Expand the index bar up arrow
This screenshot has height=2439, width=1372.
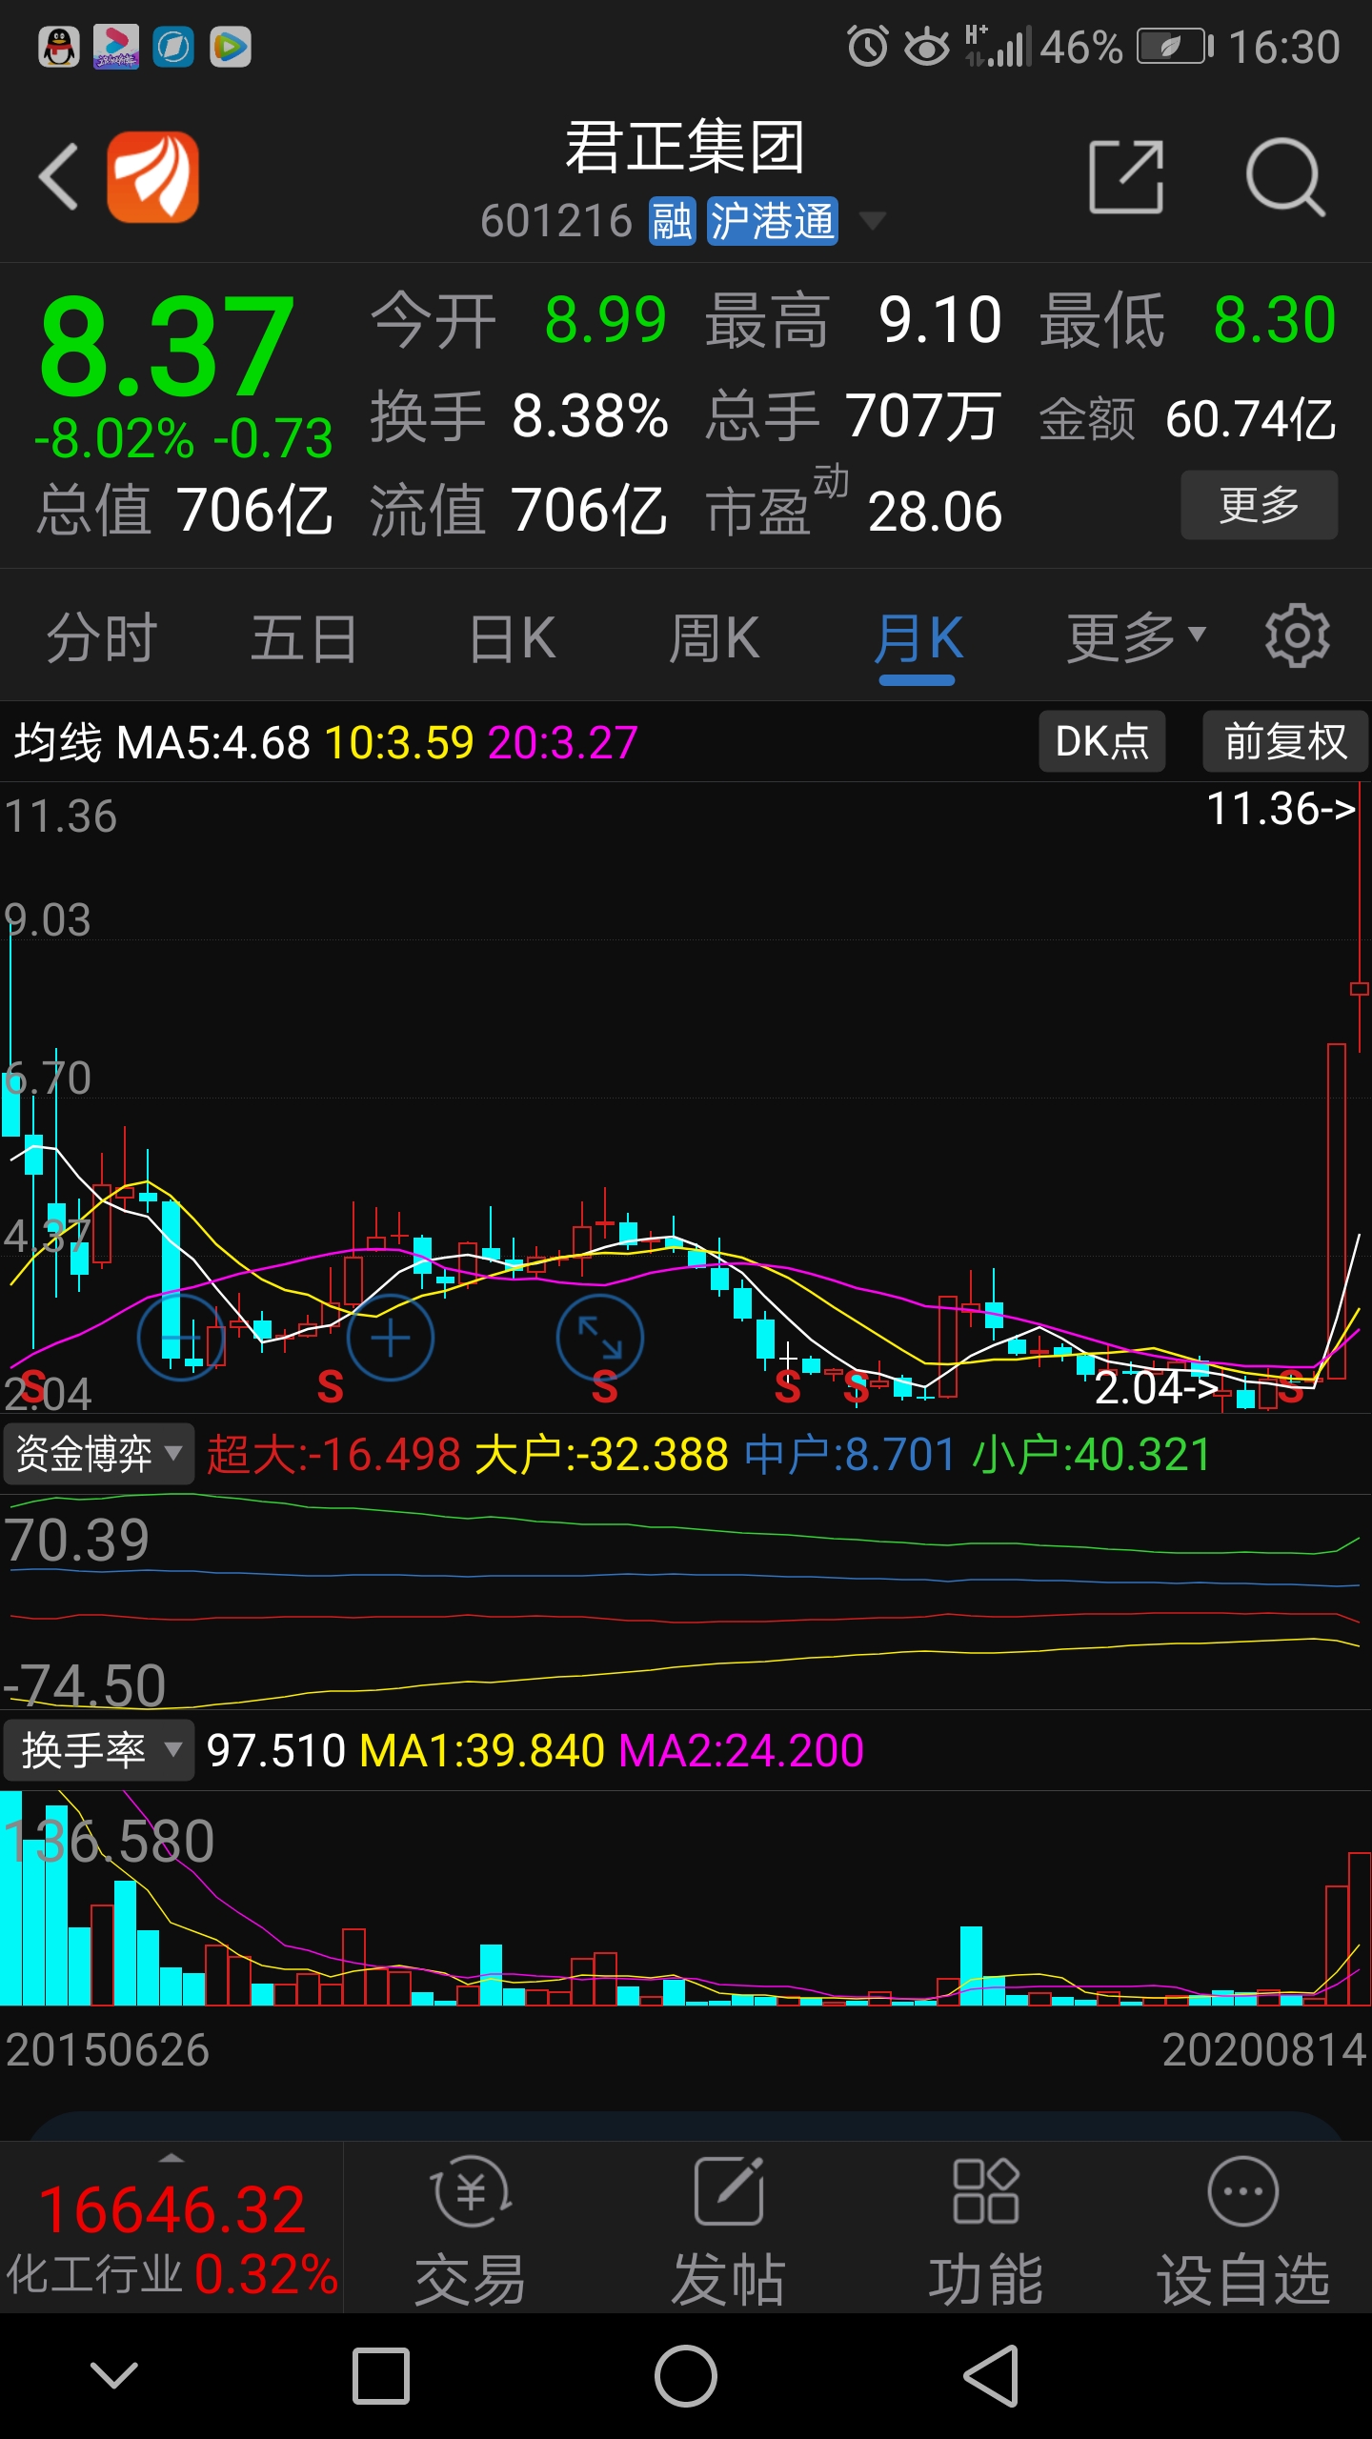[x=171, y=2158]
